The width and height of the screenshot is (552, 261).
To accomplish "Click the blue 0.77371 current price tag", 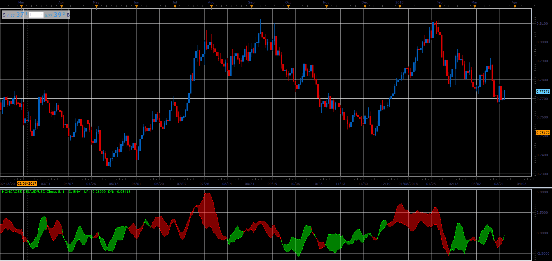I will (x=543, y=91).
